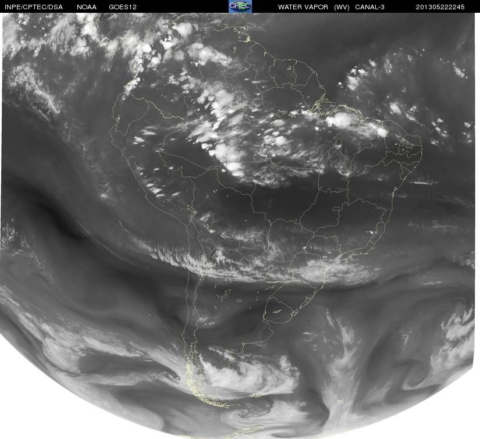This screenshot has height=439, width=480.
Task: Select the CANAL-3 channel label
Action: (x=370, y=7)
